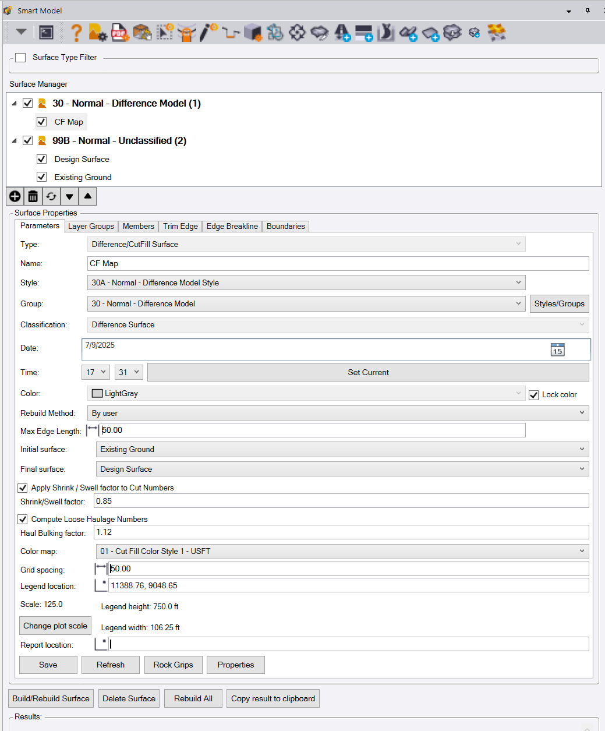This screenshot has width=605, height=731.
Task: Click the trash can delete icon
Action: coord(33,196)
